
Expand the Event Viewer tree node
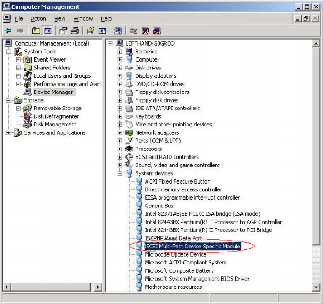pos(18,60)
